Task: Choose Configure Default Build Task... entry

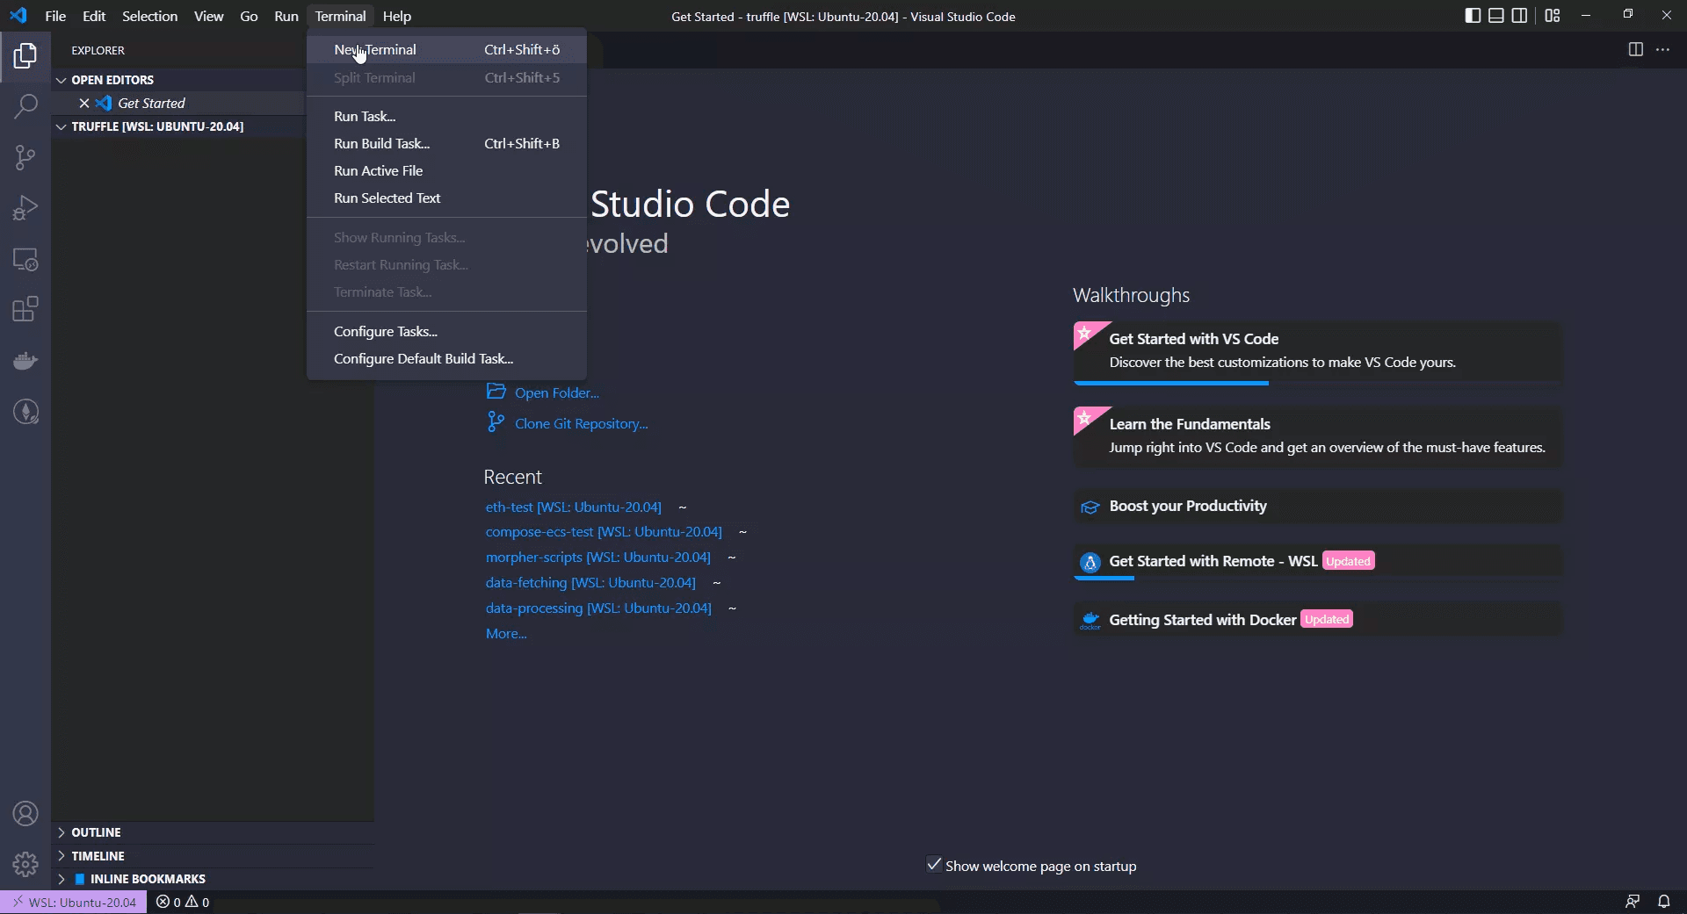Action: (446, 358)
